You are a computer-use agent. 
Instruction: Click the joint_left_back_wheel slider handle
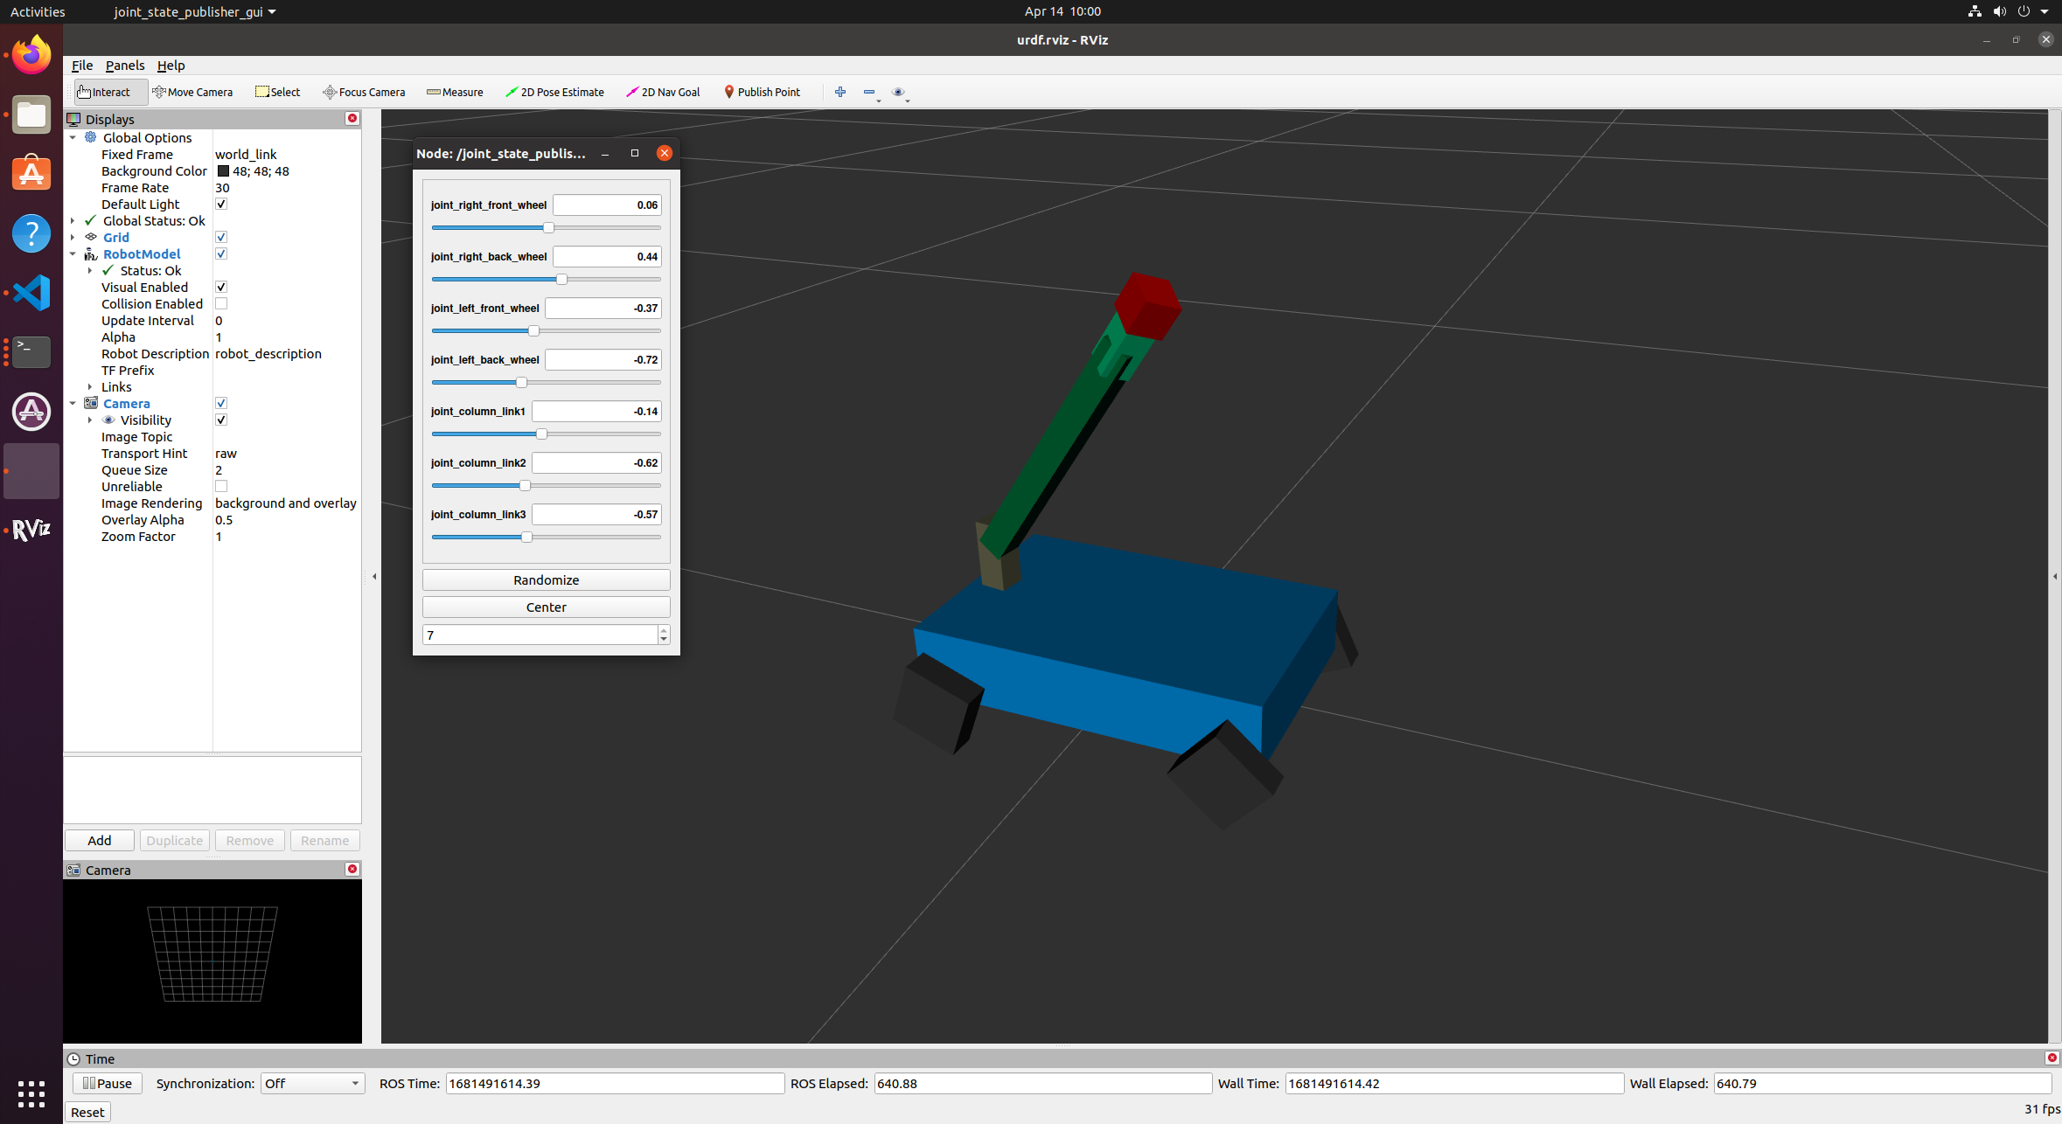[x=521, y=382]
